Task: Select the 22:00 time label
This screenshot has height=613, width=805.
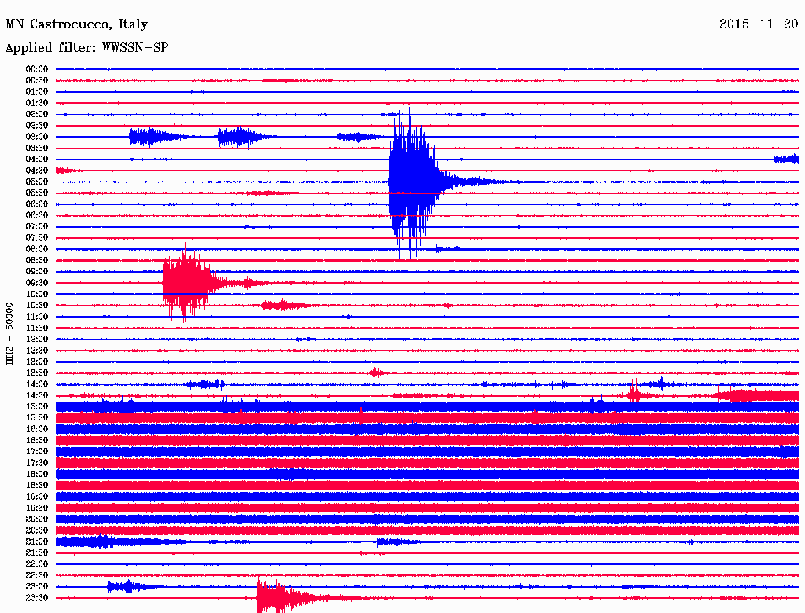Action: [37, 564]
